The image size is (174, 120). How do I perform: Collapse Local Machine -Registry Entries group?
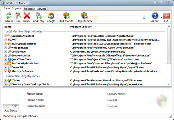[24, 32]
